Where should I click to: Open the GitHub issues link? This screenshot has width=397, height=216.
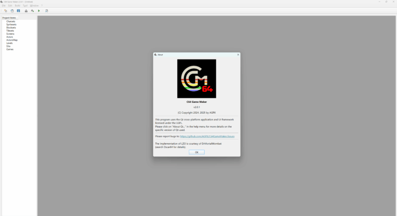tap(207, 136)
